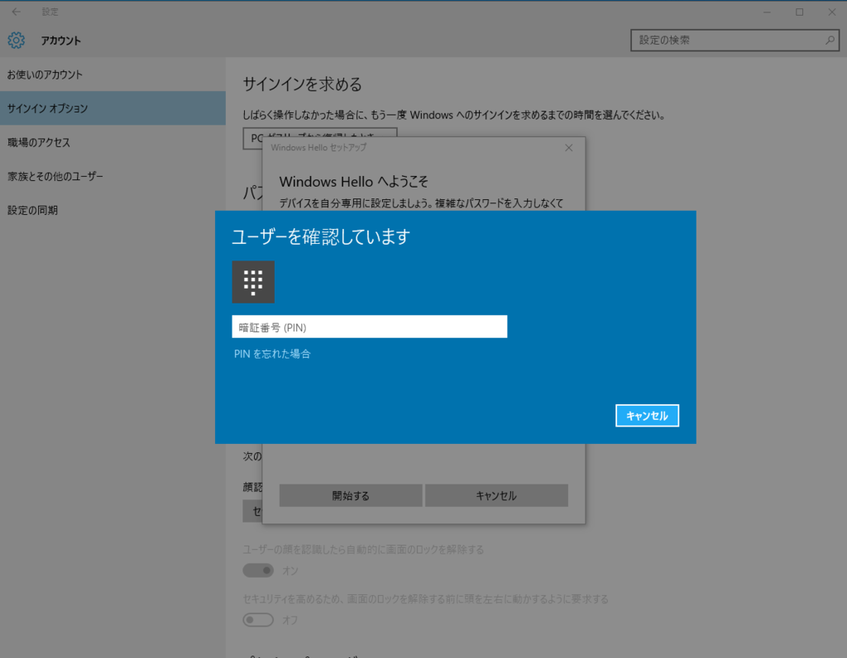Toggle automatic face unlock switch (オン)
Viewport: 847px width, 658px height.
click(x=258, y=570)
